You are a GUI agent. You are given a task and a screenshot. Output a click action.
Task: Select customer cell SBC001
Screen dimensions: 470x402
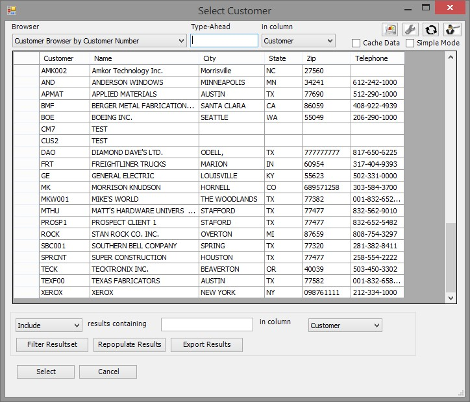[64, 246]
